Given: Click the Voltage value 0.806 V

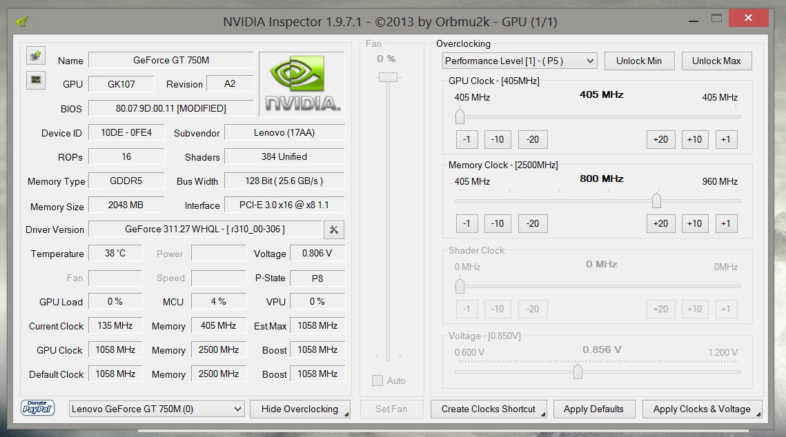Looking at the screenshot, I should point(317,253).
